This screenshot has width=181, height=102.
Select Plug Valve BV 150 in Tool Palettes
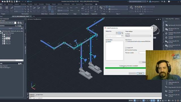(x=173, y=87)
